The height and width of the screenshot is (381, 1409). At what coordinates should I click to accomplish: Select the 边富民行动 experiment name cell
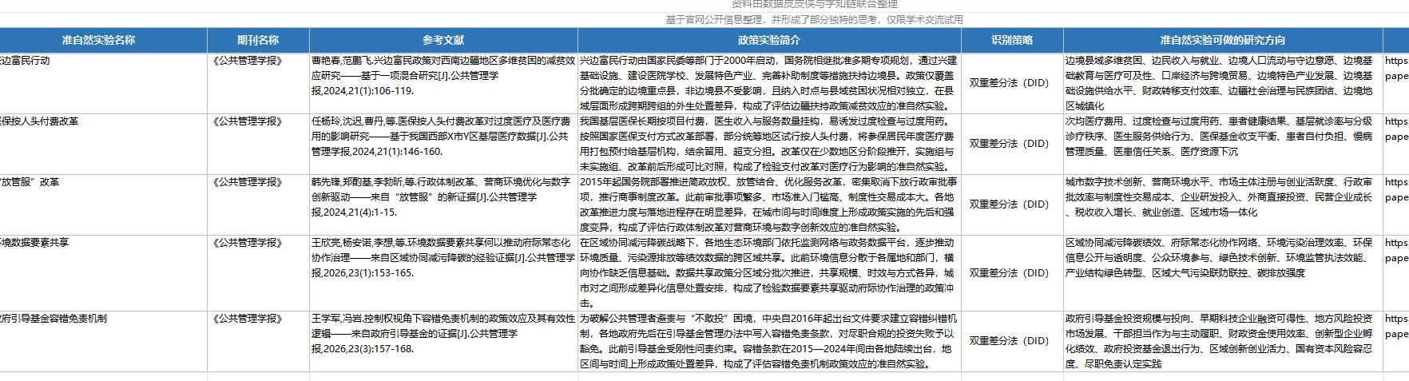click(x=103, y=83)
